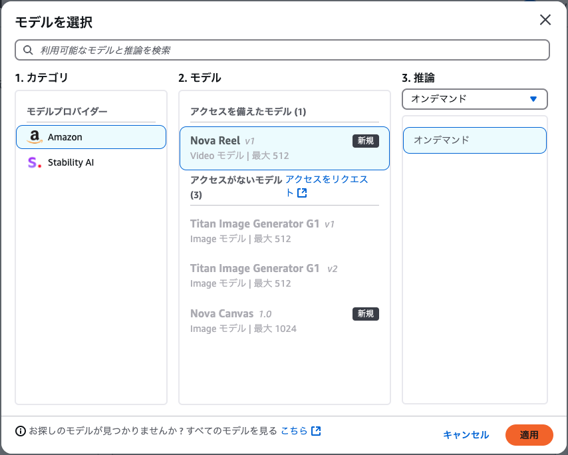Open the 推論 オンデマンド dropdown
The image size is (568, 455).
(x=474, y=99)
